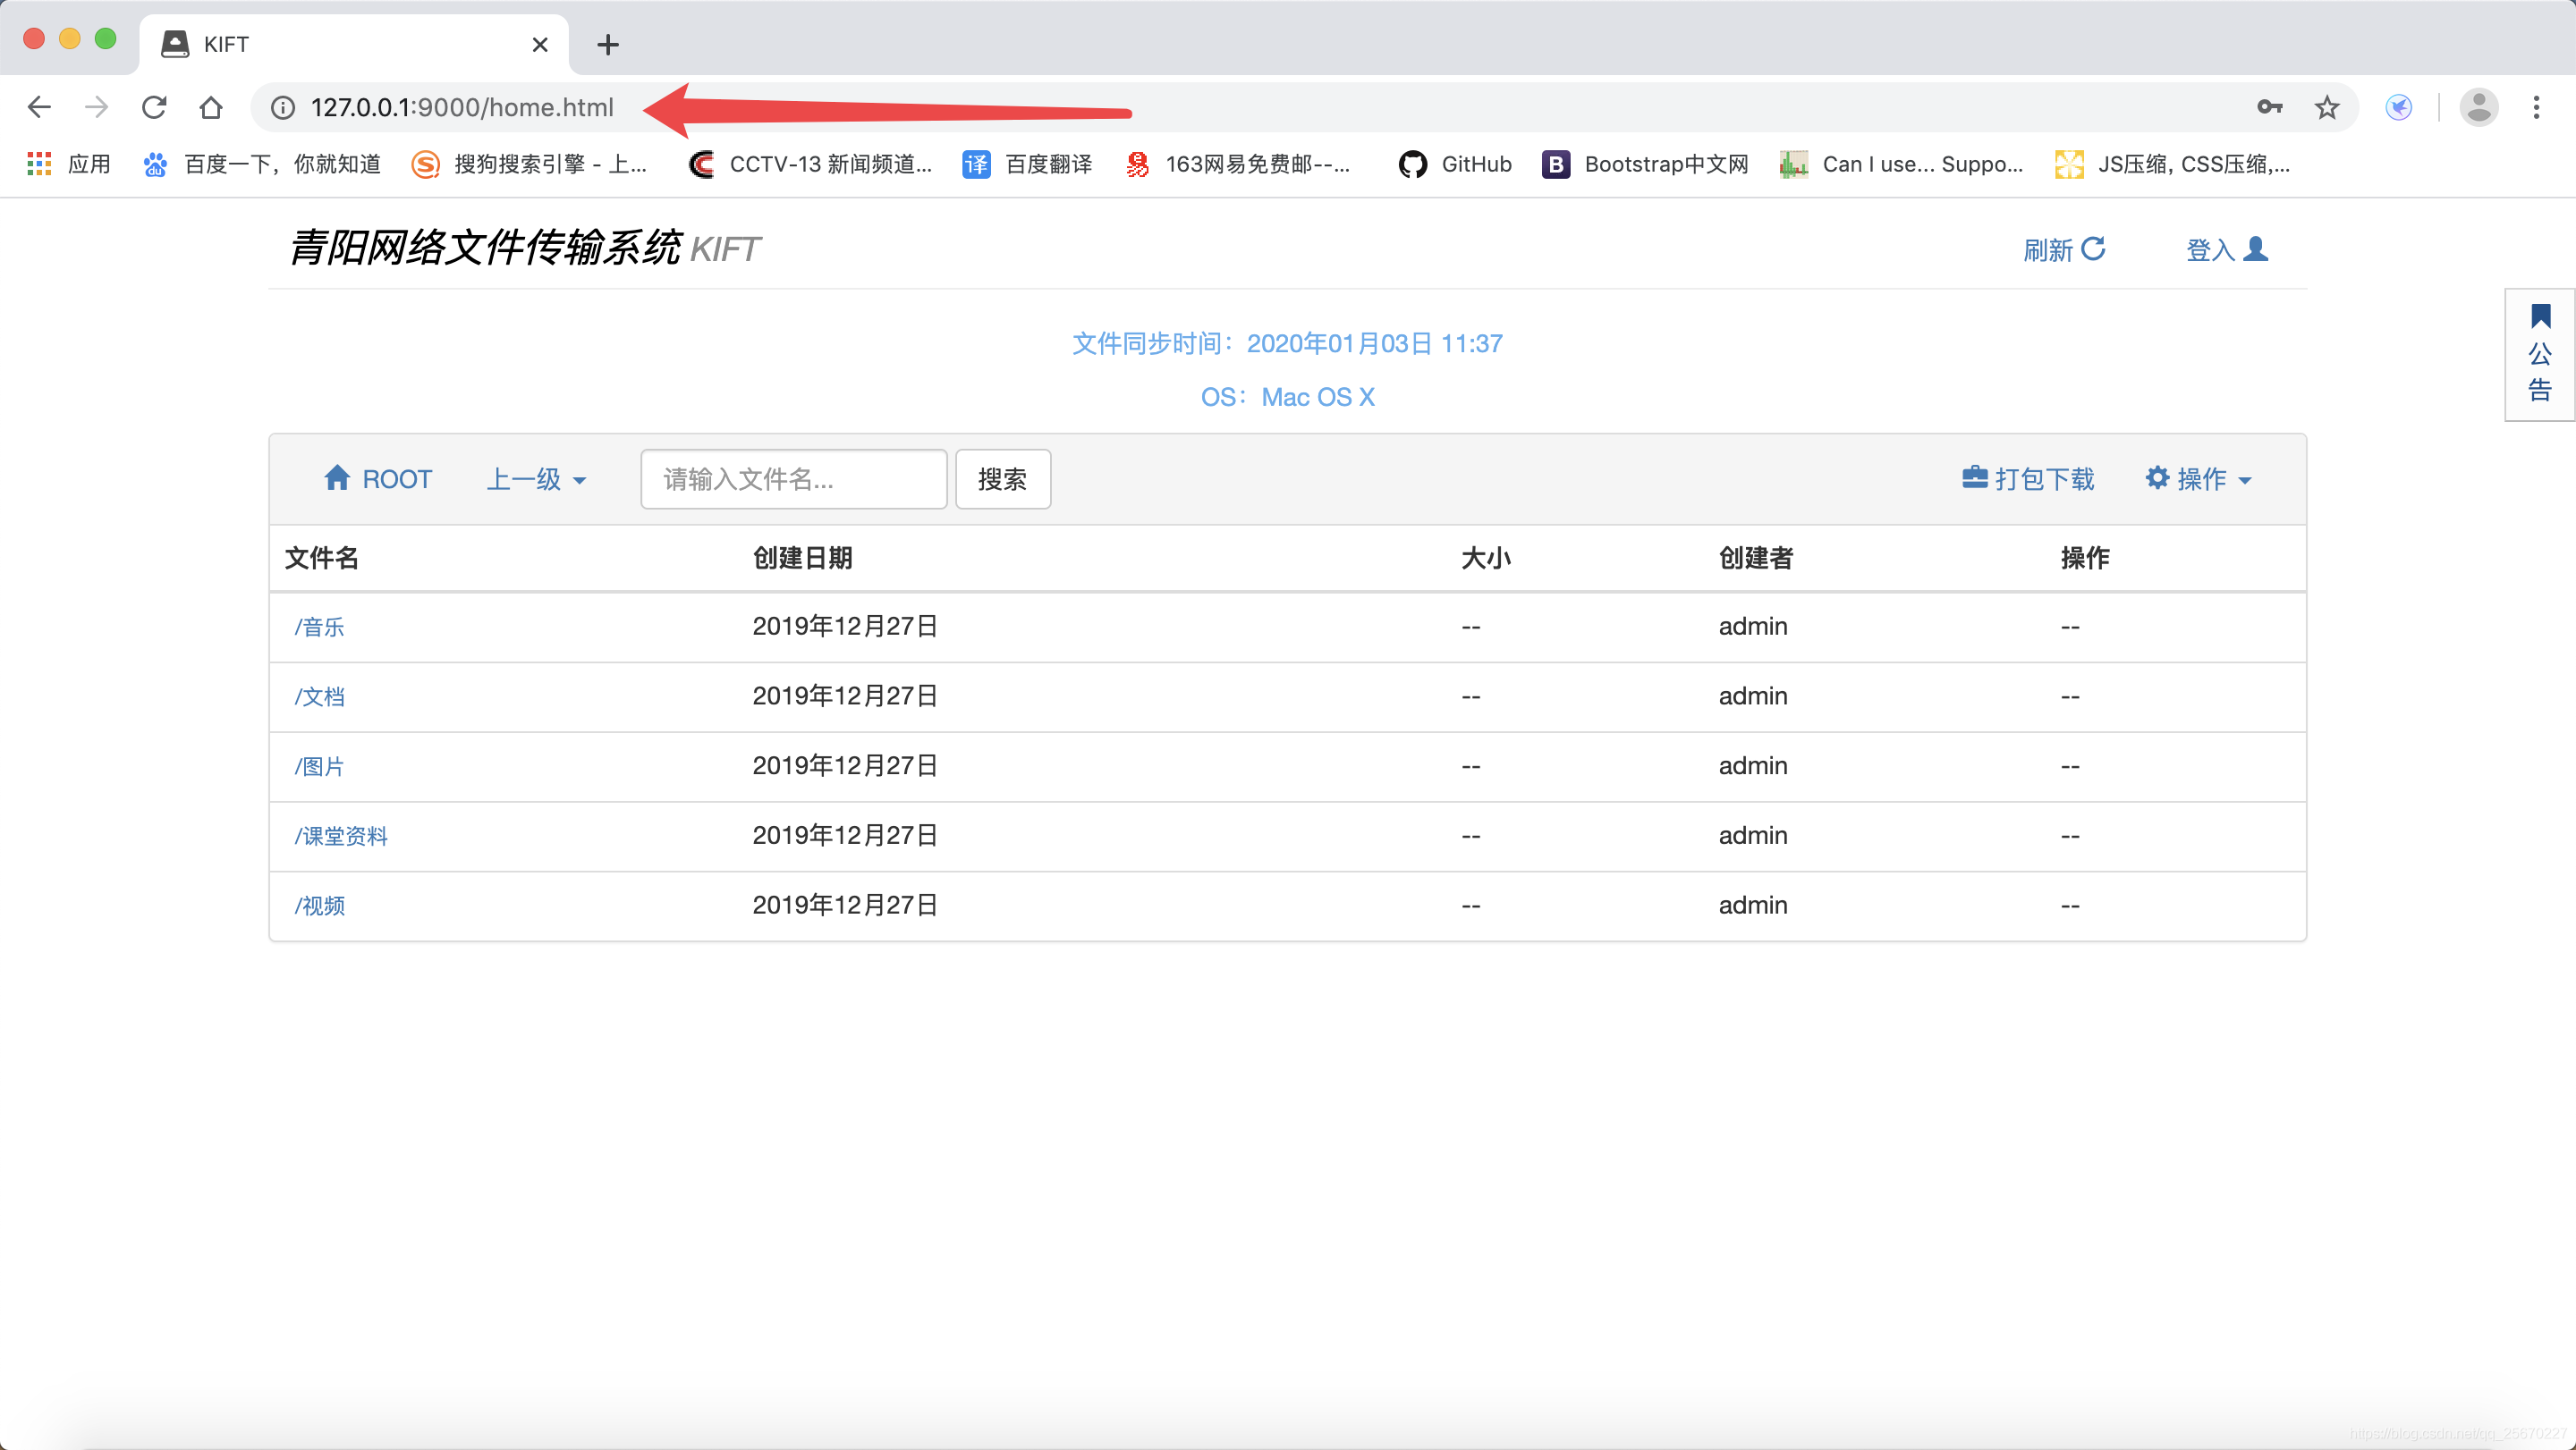Click the 应用 apps grid icon
Screen dimensions: 2576x1450
[x=38, y=163]
